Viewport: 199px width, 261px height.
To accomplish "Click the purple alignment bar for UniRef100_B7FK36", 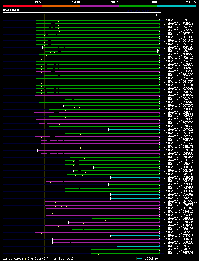I will 97,72.
